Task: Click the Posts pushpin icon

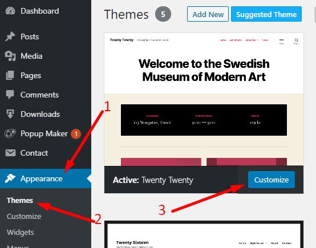Action: 10,36
